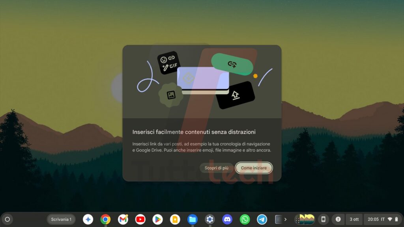The width and height of the screenshot is (404, 227).
Task: Open the Files app
Action: [x=192, y=220]
